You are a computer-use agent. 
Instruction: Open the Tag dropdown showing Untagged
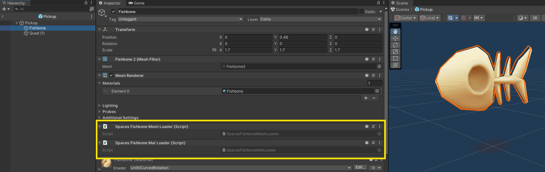click(x=180, y=19)
